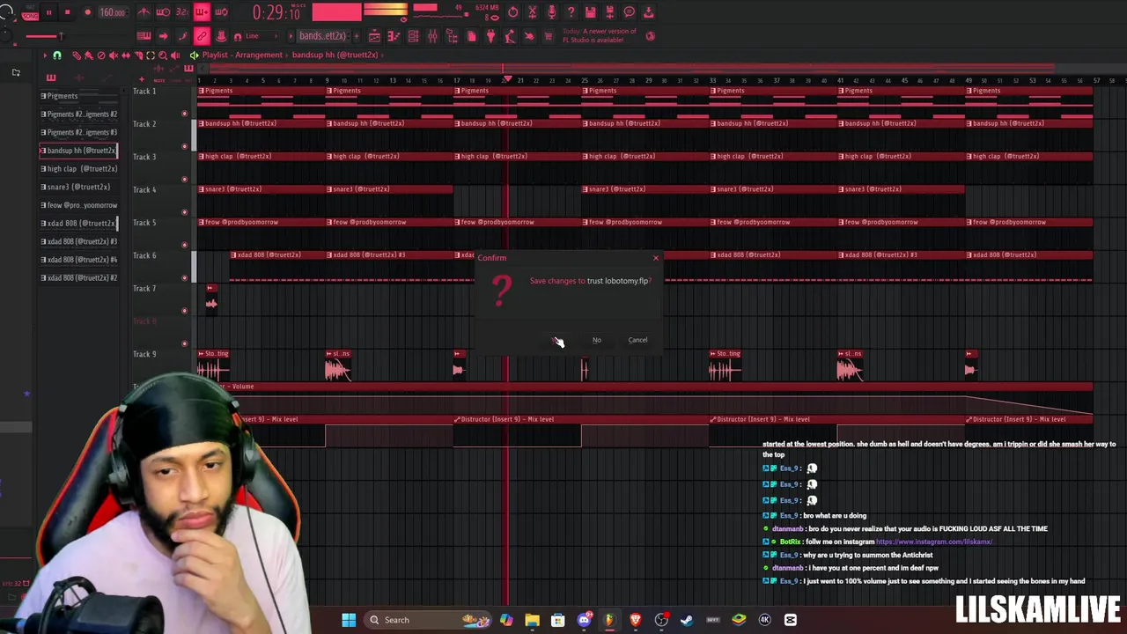This screenshot has width=1127, height=634.
Task: Select the playlist mute tool icon
Action: 114,55
